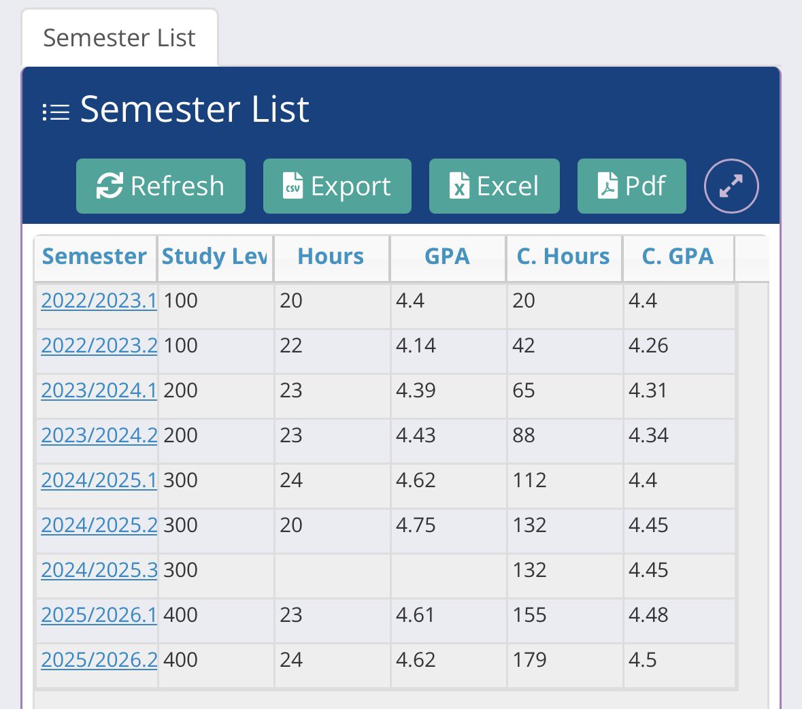Image resolution: width=802 pixels, height=709 pixels.
Task: Select GPA cell 4.43
Action: point(448,441)
